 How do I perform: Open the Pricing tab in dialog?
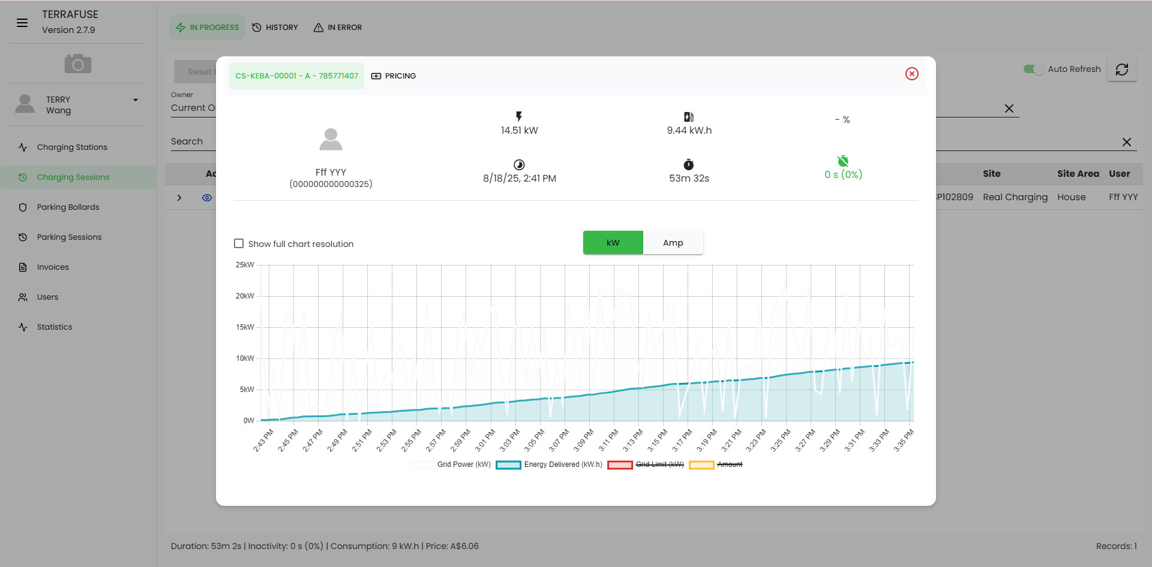[394, 76]
